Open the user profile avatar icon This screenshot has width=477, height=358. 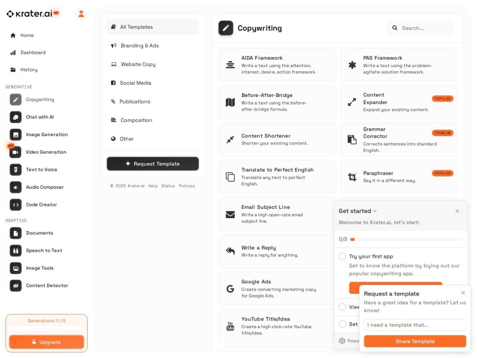[x=81, y=14]
